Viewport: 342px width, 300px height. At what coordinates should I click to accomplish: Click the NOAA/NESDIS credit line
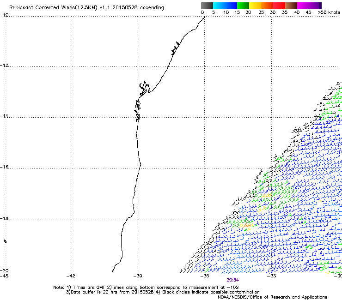[x=272, y=297]
